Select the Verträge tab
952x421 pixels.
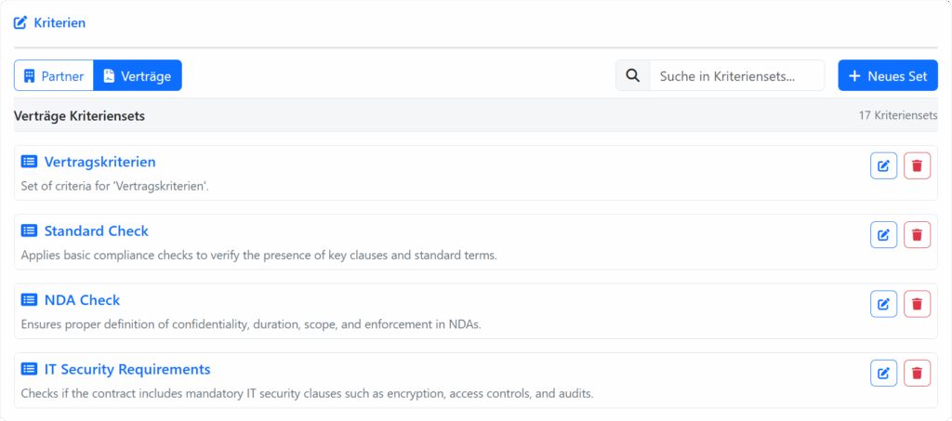[138, 76]
